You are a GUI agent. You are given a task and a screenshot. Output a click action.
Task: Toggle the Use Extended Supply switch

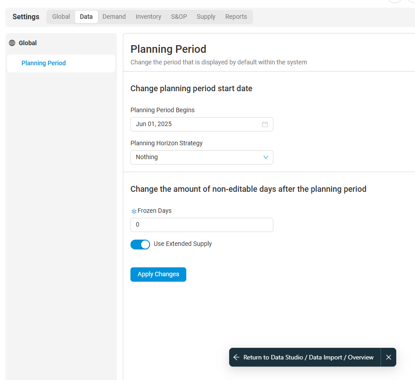[x=140, y=245]
